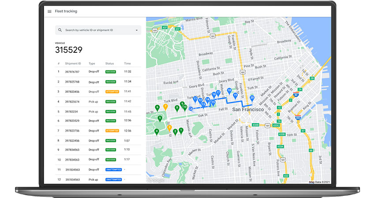Click the Map Data ©2021 attribution
Image resolution: width=375 pixels, height=198 pixels.
[x=319, y=182]
